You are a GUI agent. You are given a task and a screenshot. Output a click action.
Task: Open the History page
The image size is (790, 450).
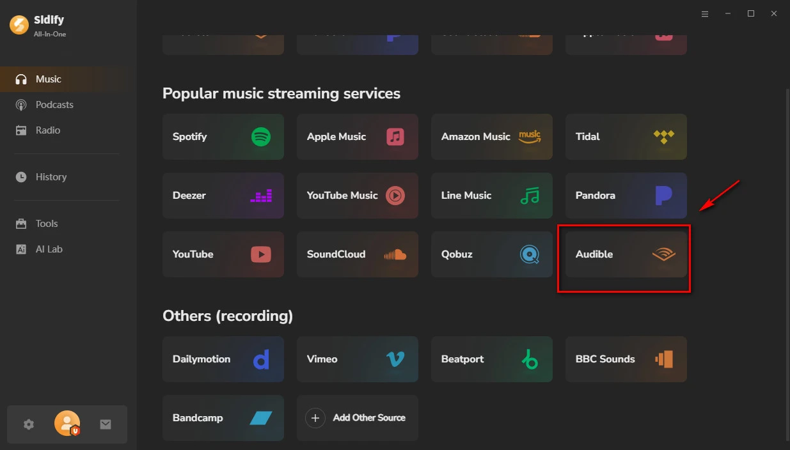[67, 177]
